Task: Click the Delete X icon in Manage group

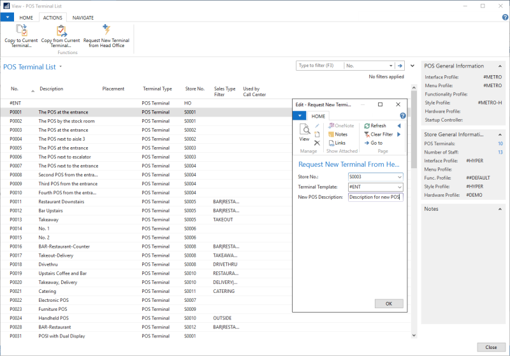Action: click(317, 143)
